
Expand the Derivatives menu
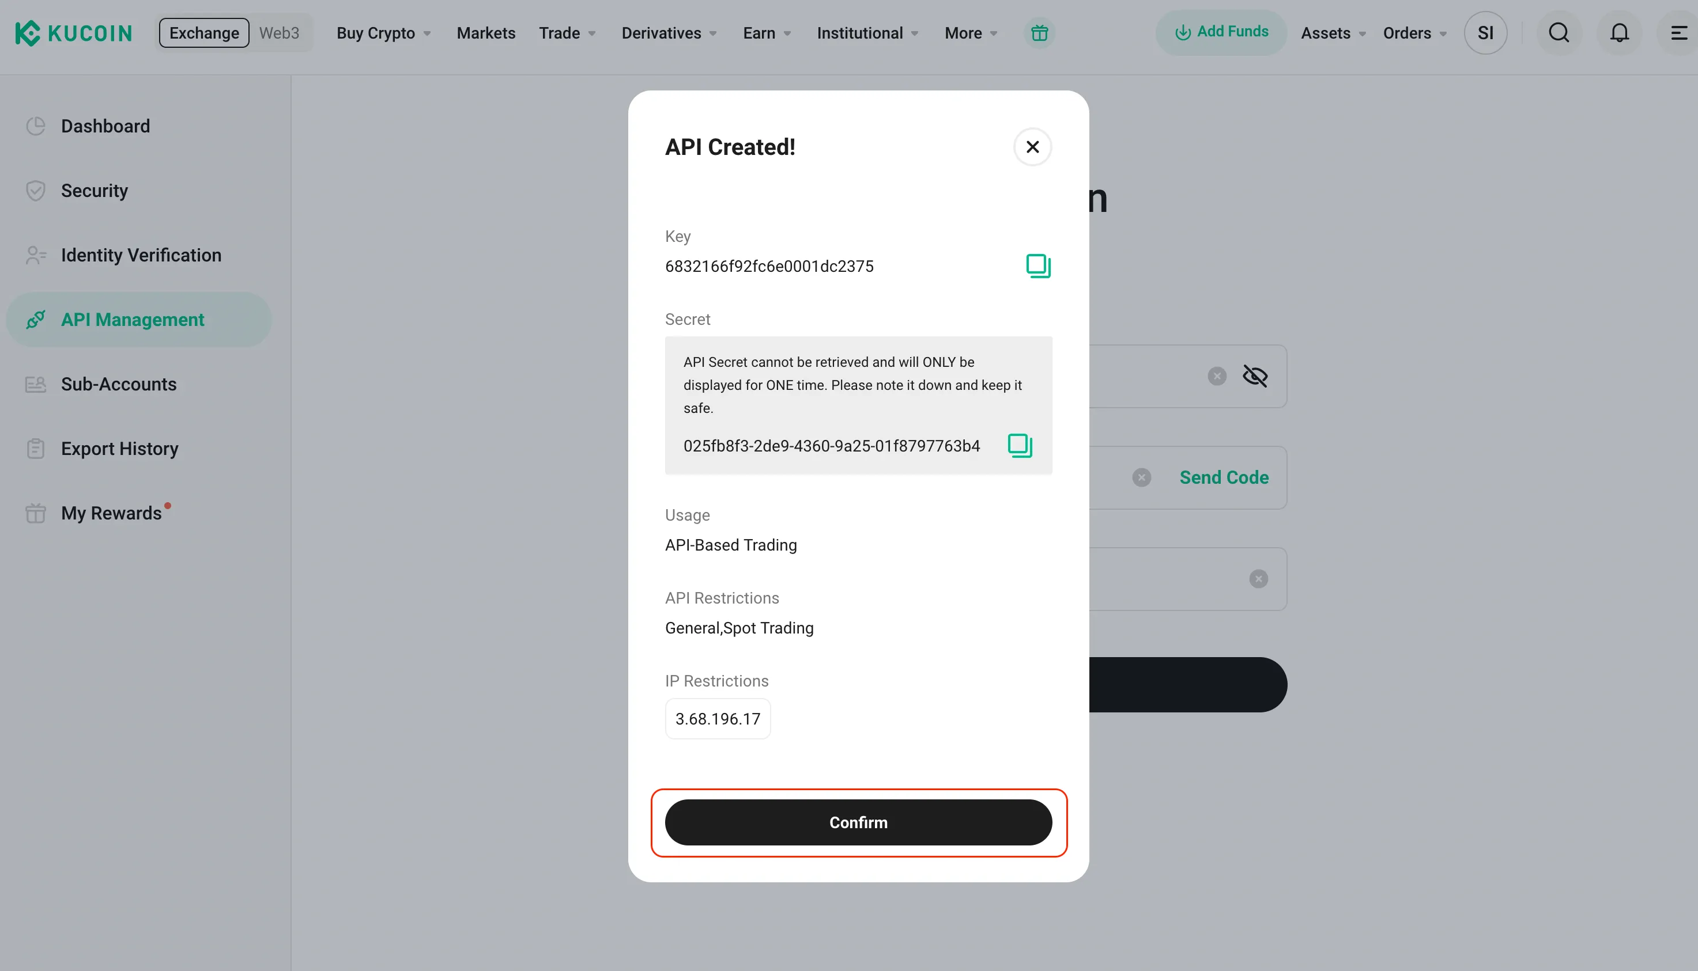pos(669,33)
